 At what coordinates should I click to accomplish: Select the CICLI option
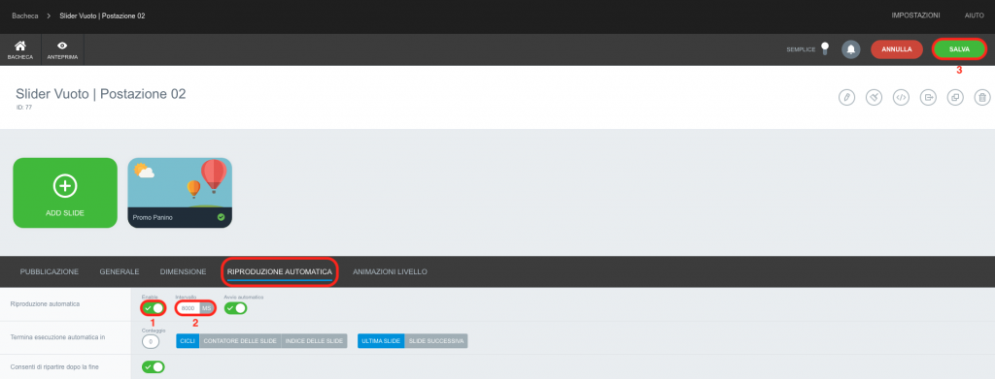pos(188,341)
